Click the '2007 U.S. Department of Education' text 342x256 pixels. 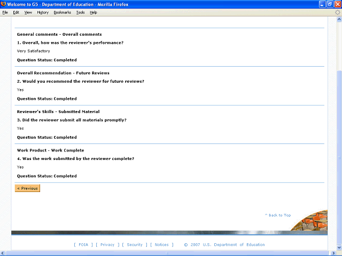(x=228, y=245)
